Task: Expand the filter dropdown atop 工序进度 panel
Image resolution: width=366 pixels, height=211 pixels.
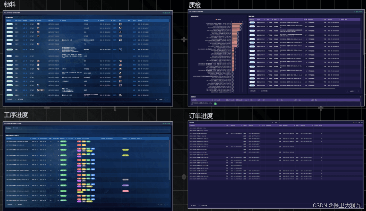Action: (x=88, y=131)
